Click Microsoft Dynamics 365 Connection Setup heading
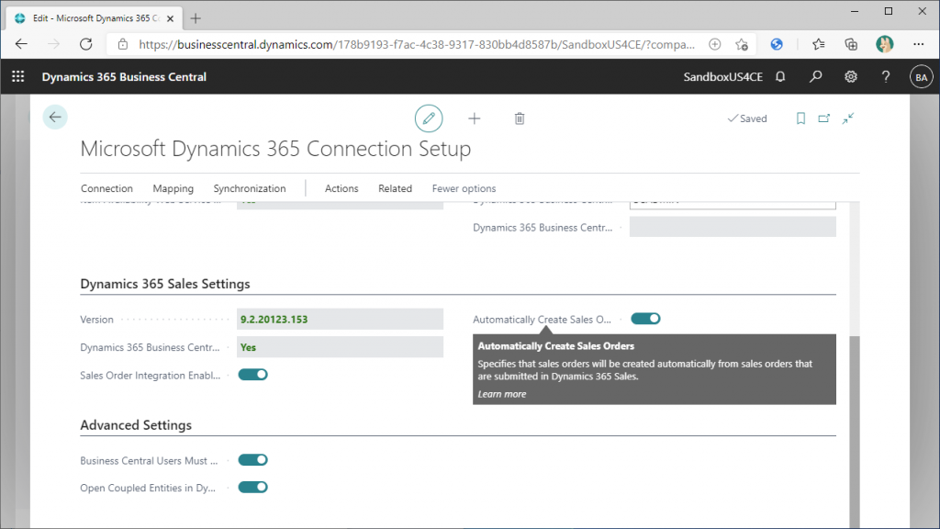The width and height of the screenshot is (940, 529). [x=275, y=149]
